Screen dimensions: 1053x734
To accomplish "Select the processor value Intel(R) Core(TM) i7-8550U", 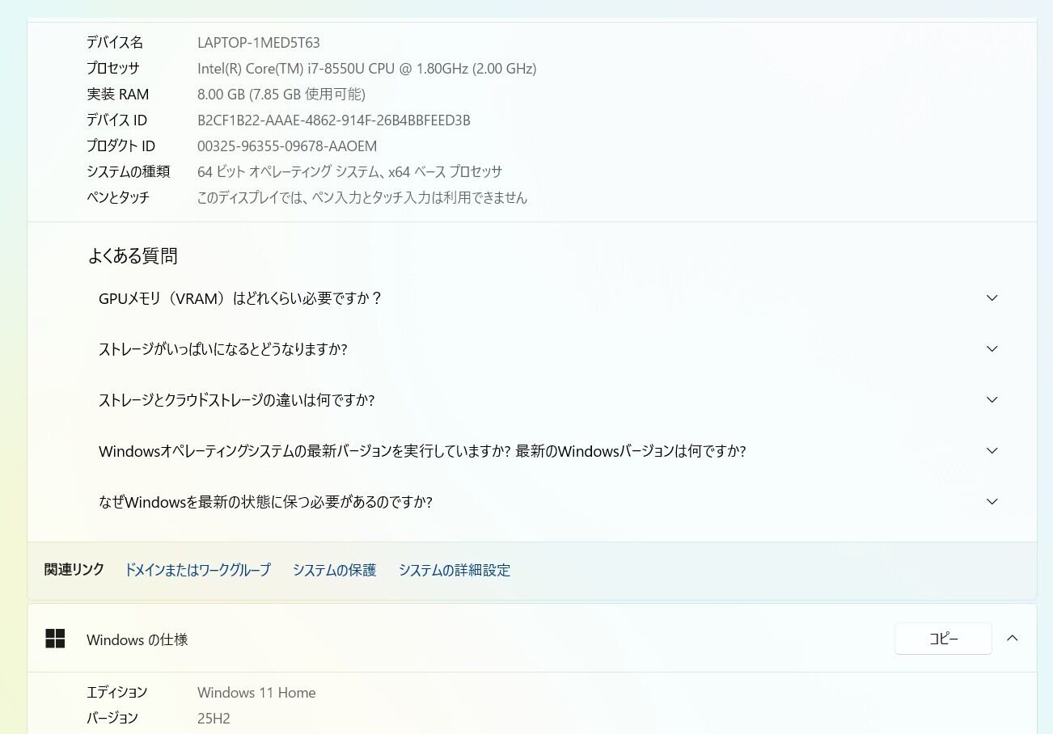I will pyautogui.click(x=367, y=69).
